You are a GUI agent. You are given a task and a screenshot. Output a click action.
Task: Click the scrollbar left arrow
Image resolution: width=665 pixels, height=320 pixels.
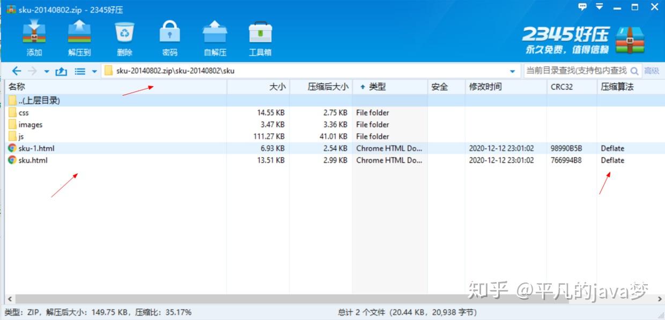pyautogui.click(x=10, y=299)
